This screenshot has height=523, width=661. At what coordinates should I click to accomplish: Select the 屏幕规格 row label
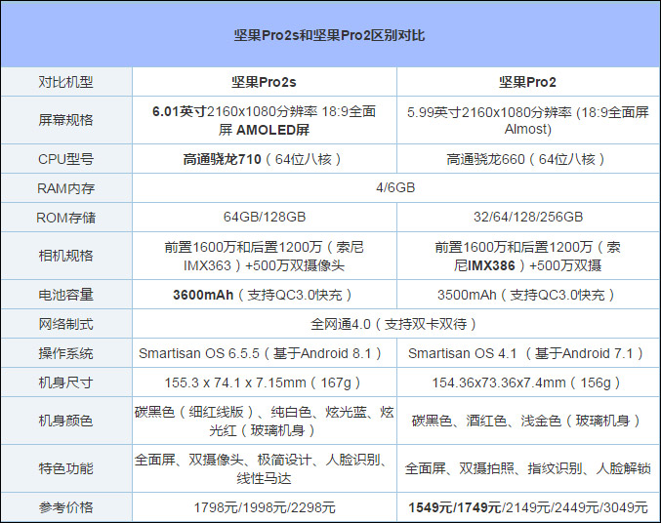pos(66,120)
